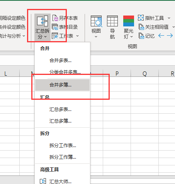Select 汇总多表 menu entry

(x=62, y=109)
